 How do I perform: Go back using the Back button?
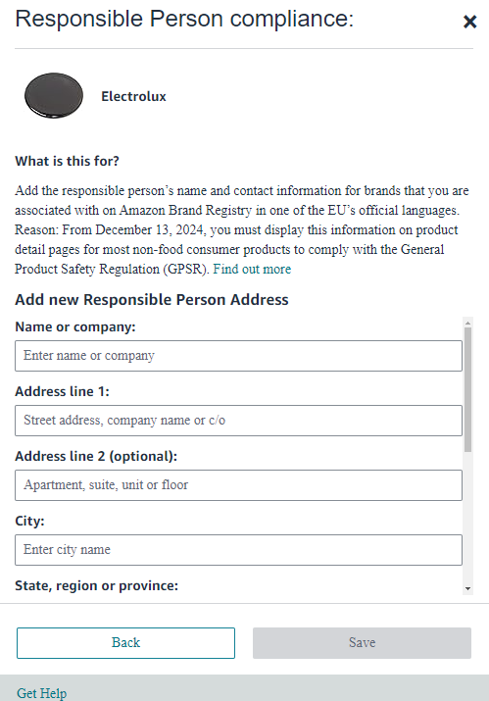click(125, 643)
